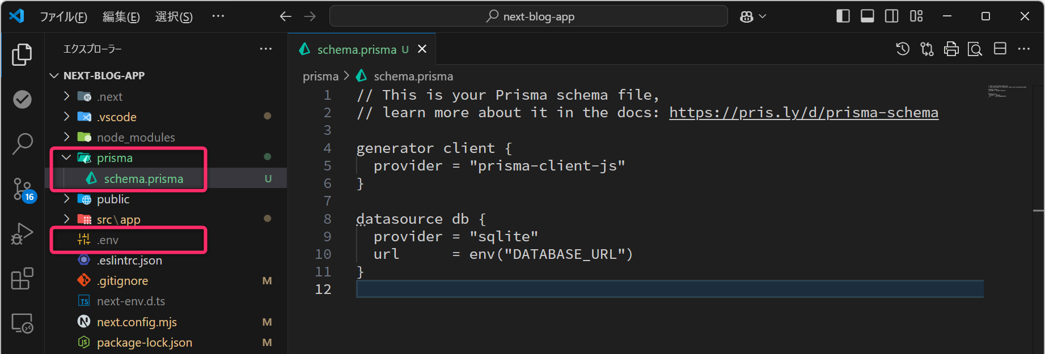This screenshot has height=354, width=1045.
Task: Toggle the bottom panel visibility
Action: 867,16
